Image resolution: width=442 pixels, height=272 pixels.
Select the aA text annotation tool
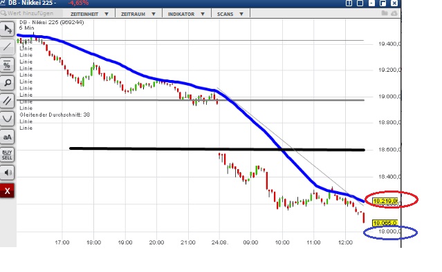(x=7, y=137)
